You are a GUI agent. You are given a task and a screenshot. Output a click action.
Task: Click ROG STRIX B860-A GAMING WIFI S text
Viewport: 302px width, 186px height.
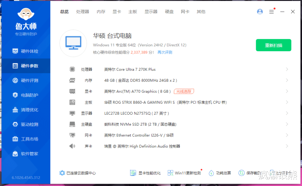[144, 102]
